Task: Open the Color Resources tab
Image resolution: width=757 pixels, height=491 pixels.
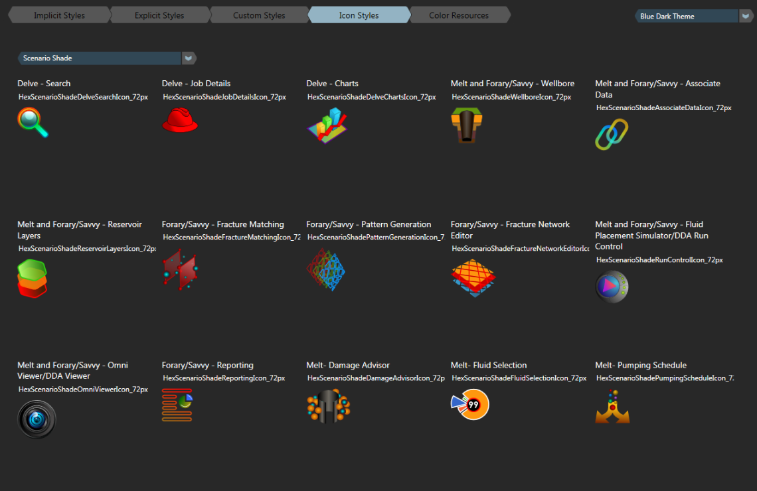Action: 459,15
